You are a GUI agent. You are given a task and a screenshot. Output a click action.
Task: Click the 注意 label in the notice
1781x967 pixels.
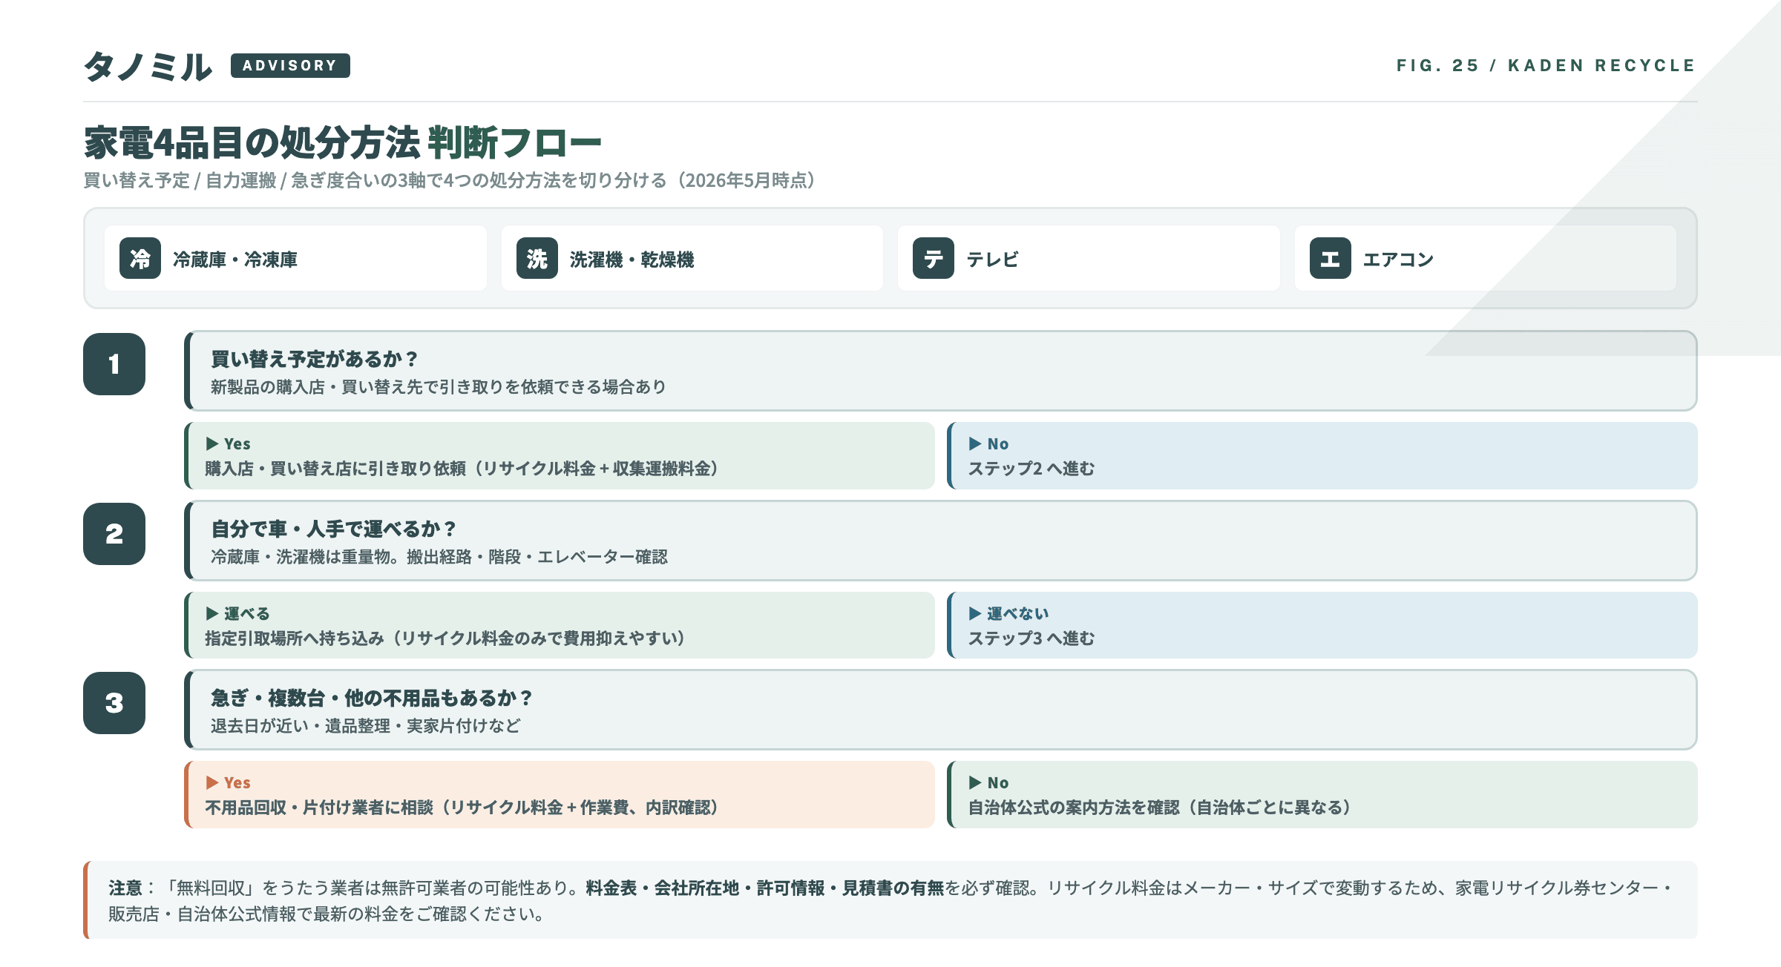pyautogui.click(x=125, y=888)
